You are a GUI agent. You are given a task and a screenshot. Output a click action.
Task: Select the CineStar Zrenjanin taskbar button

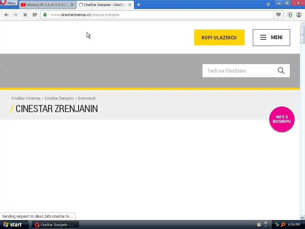[x=55, y=225]
